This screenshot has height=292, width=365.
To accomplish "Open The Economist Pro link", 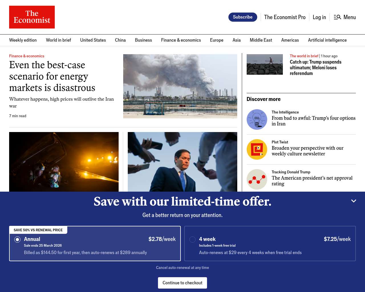I will [285, 17].
